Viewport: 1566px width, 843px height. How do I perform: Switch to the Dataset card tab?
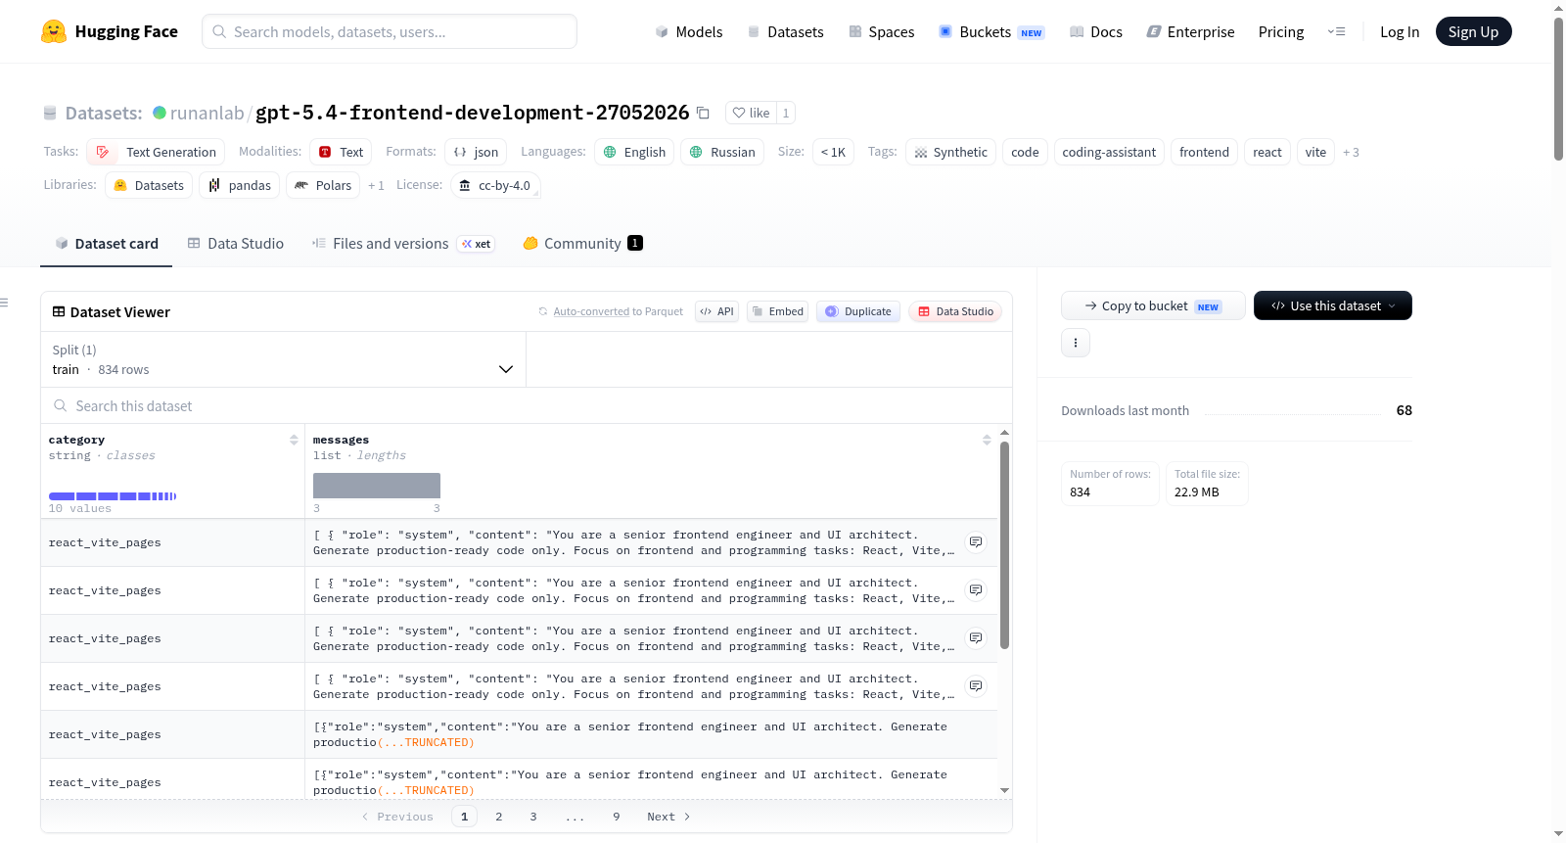coord(107,243)
